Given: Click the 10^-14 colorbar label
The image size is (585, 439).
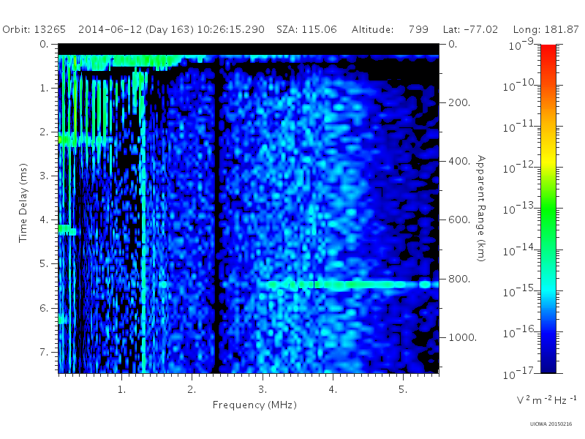Looking at the screenshot, I should (520, 249).
